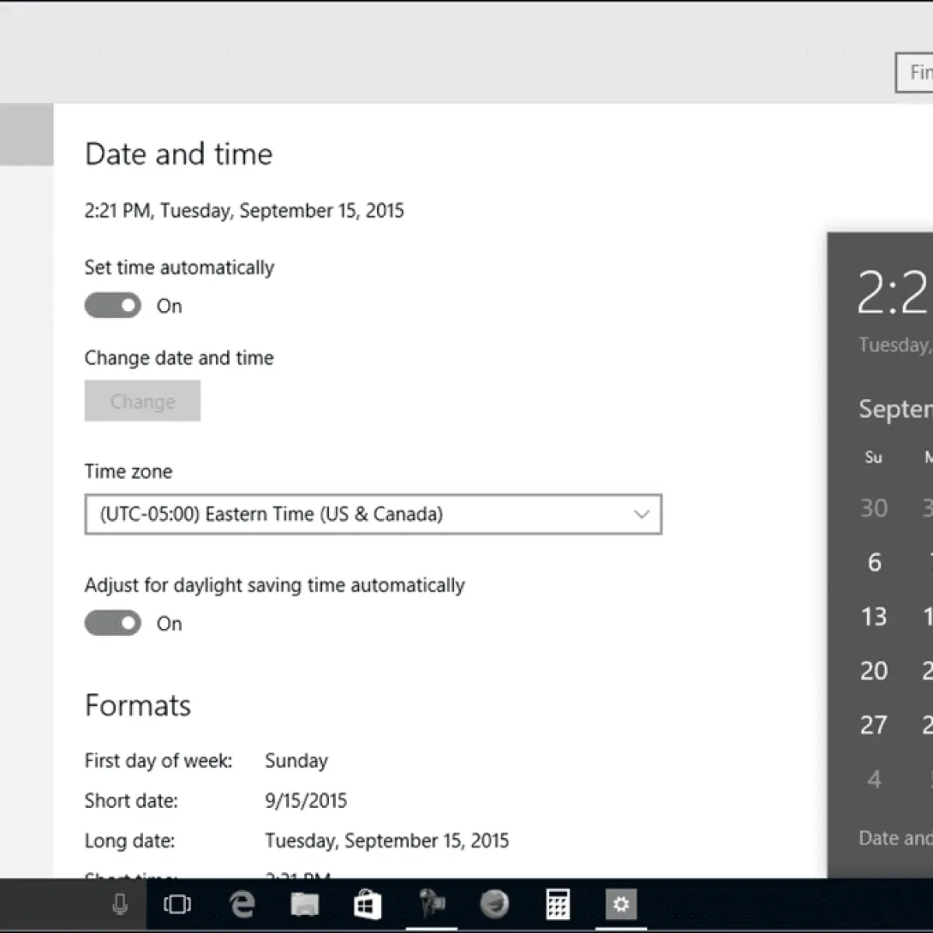Open the Firefox taskbar icon

pos(494,904)
